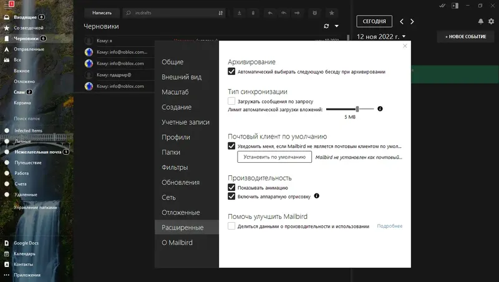Uncheck 'Показывать анимацию' checkbox

(x=231, y=187)
